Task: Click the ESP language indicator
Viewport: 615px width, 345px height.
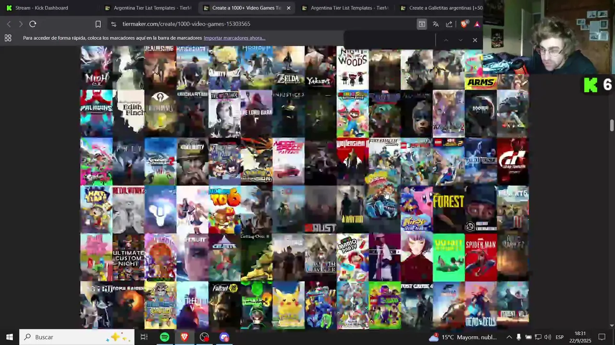Action: click(x=560, y=337)
